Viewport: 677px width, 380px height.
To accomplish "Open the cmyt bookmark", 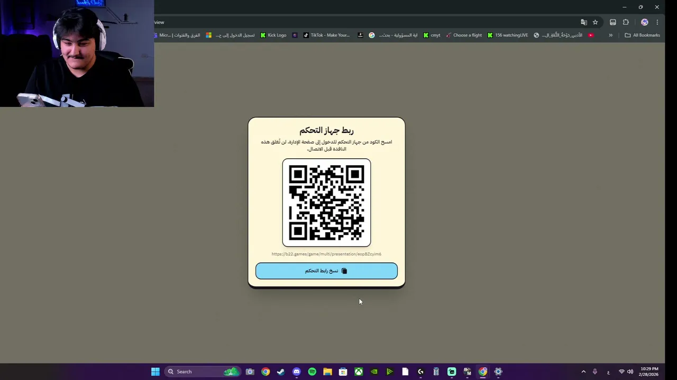I will pos(432,35).
